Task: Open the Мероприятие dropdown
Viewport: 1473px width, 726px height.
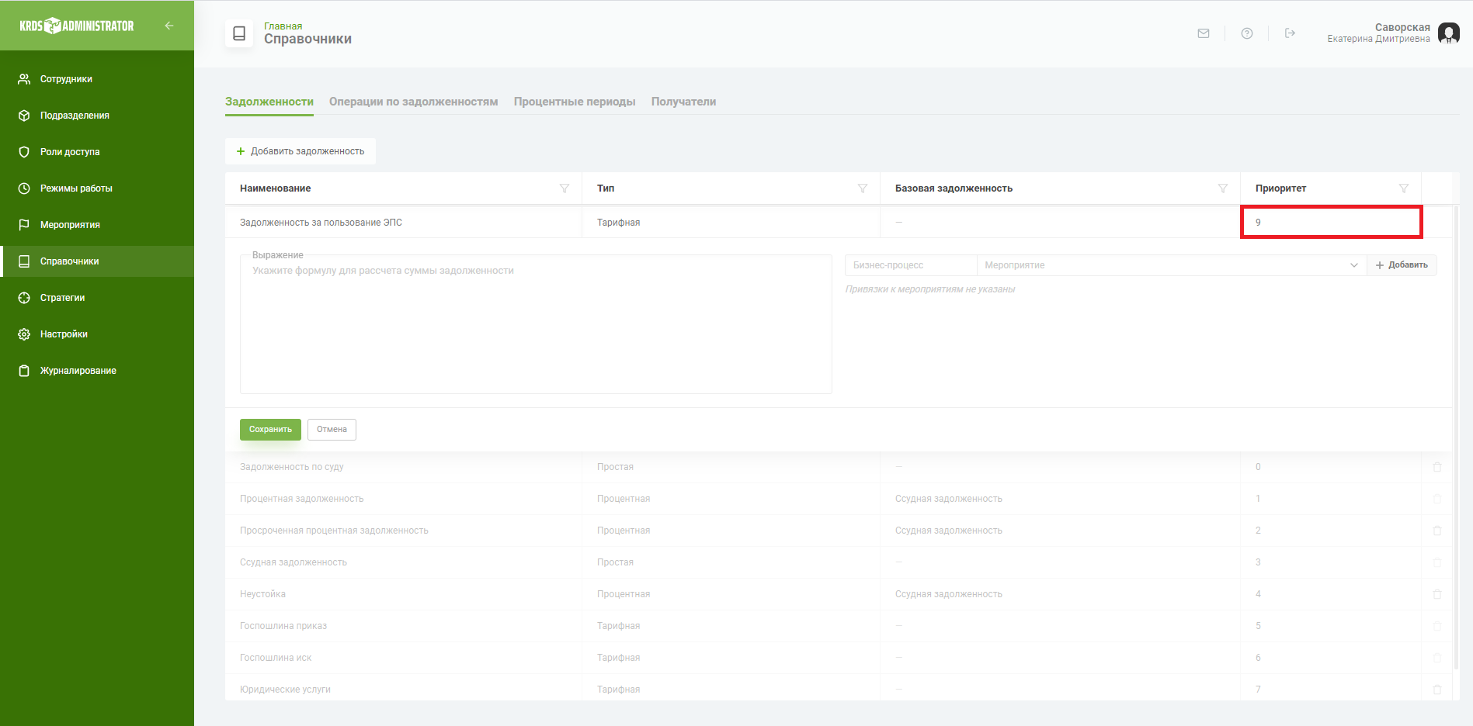Action: pyautogui.click(x=1171, y=265)
